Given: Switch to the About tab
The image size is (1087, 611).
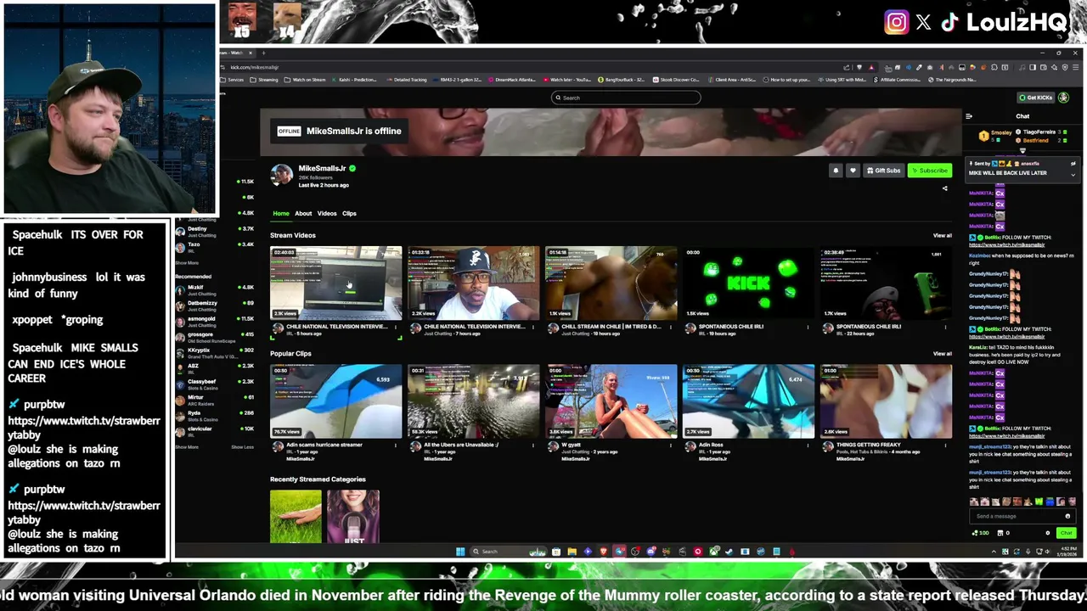Looking at the screenshot, I should tap(303, 214).
